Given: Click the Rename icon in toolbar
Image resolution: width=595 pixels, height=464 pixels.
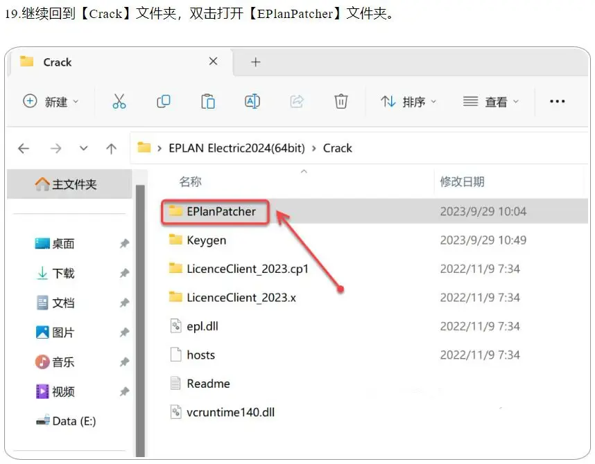Looking at the screenshot, I should pos(252,102).
